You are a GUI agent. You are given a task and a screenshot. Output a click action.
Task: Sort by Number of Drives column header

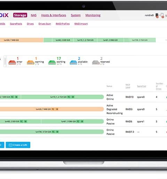(x=159, y=86)
